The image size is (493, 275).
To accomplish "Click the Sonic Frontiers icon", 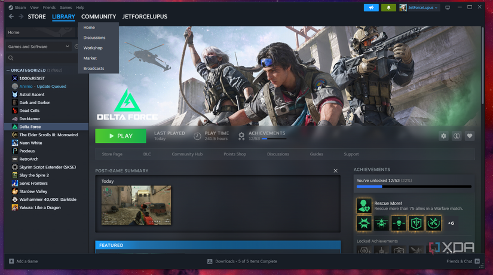I will (x=15, y=183).
